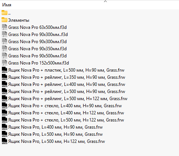
Task: Select the FRW icon of рейлинг L=350 мм file
Action: (4, 77)
